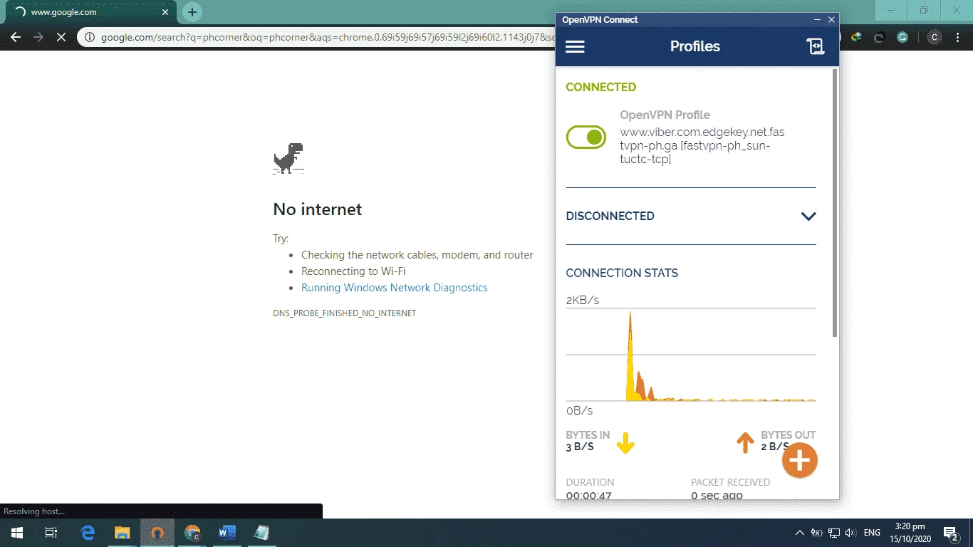Screen dimensions: 973x547
Task: Open the Chrome profile avatar C
Action: [x=934, y=37]
